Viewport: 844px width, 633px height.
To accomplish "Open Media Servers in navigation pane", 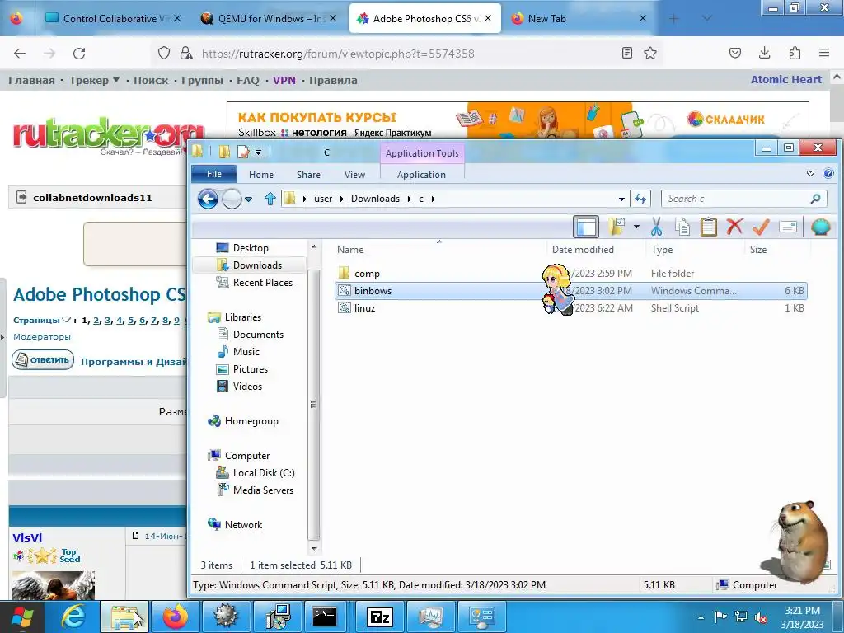I will pyautogui.click(x=263, y=490).
